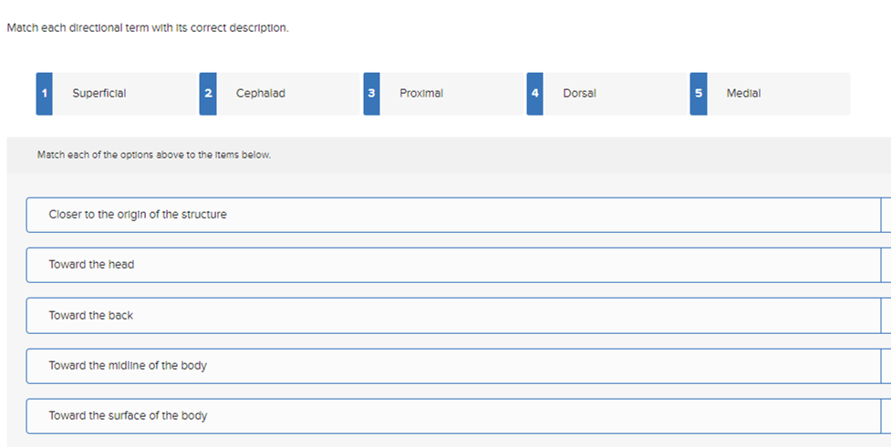Click 'Match each directional term' question text

148,28
